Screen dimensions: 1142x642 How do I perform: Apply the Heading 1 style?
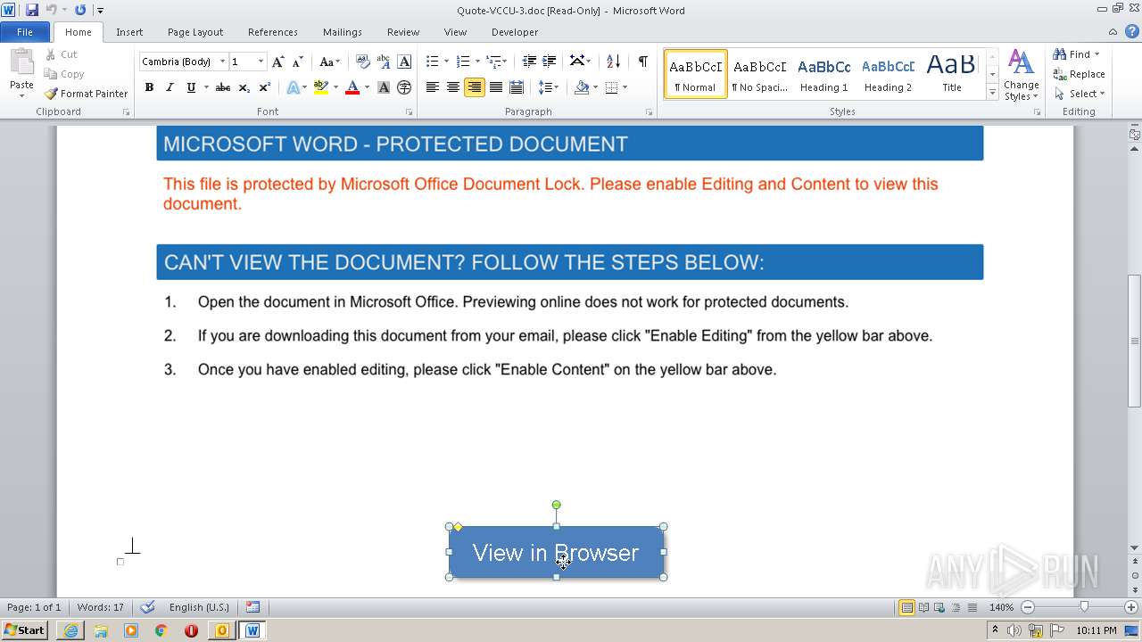(823, 74)
